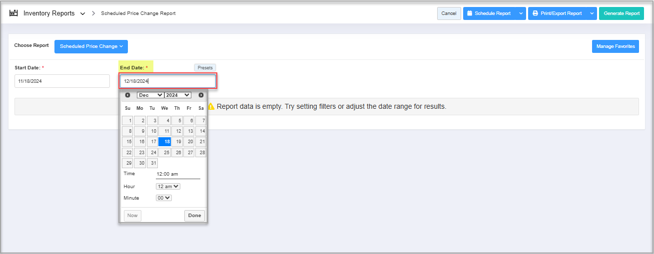Viewport: 654px width, 254px height.
Task: Click the 12:00 am time value
Action: tap(167, 174)
